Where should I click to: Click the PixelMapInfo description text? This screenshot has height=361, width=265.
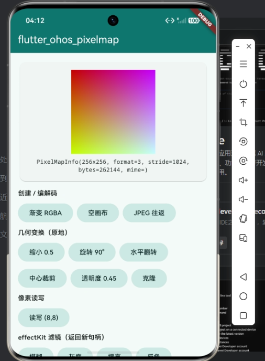[x=113, y=166]
